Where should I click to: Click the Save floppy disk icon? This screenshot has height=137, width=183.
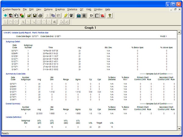[x=35, y=15]
